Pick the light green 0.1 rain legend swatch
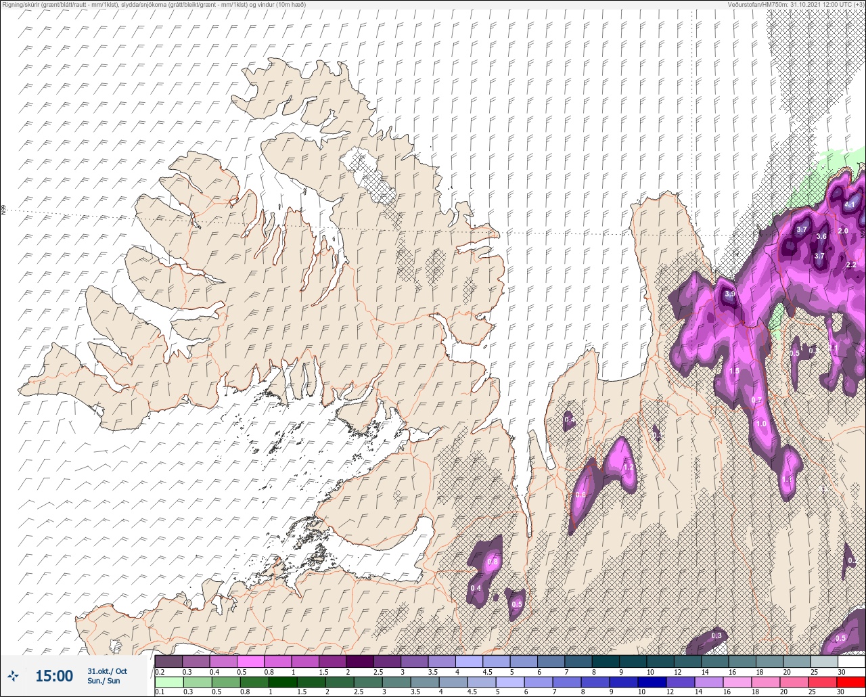866x697 pixels. point(169,681)
